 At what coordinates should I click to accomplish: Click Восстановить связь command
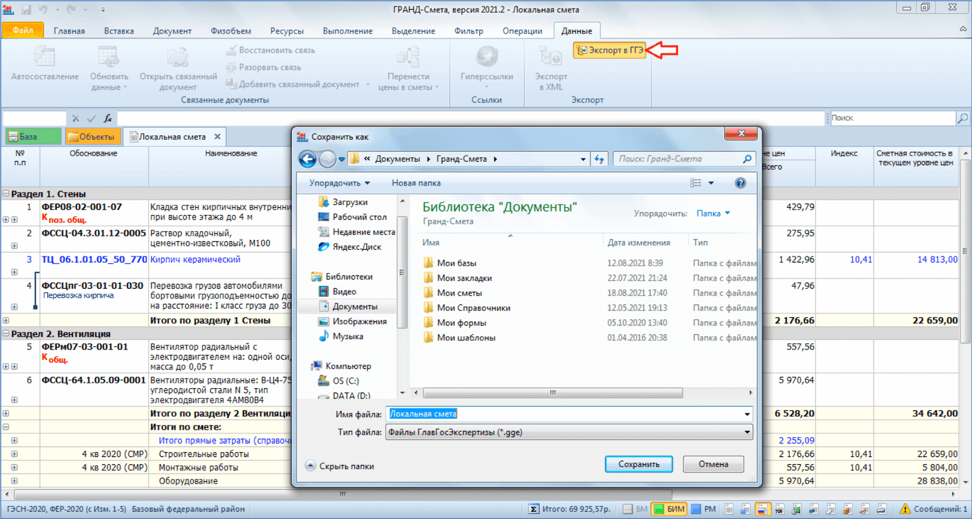[270, 50]
